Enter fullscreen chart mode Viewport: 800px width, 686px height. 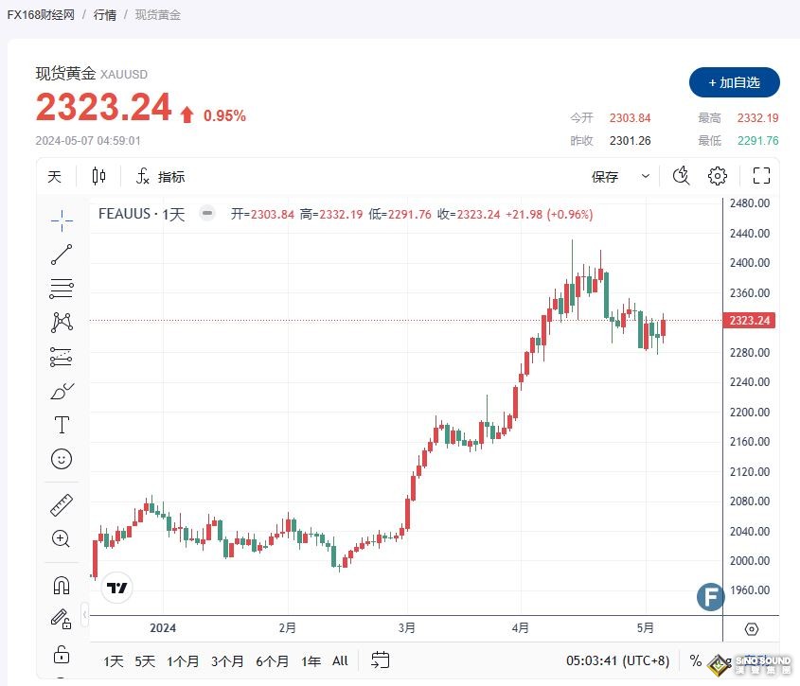761,175
